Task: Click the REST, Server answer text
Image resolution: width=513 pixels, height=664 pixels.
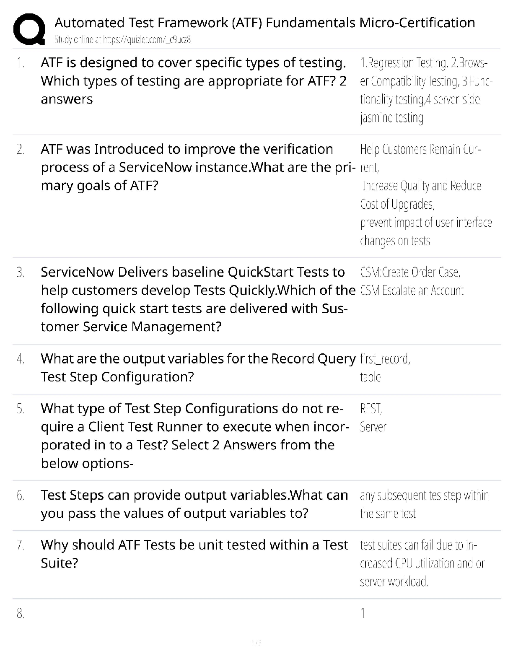Action: [373, 418]
